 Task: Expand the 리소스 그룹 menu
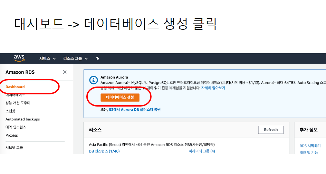pyautogui.click(x=75, y=58)
